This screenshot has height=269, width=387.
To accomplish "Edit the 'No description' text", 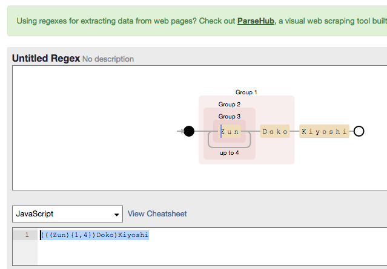I will coord(108,59).
